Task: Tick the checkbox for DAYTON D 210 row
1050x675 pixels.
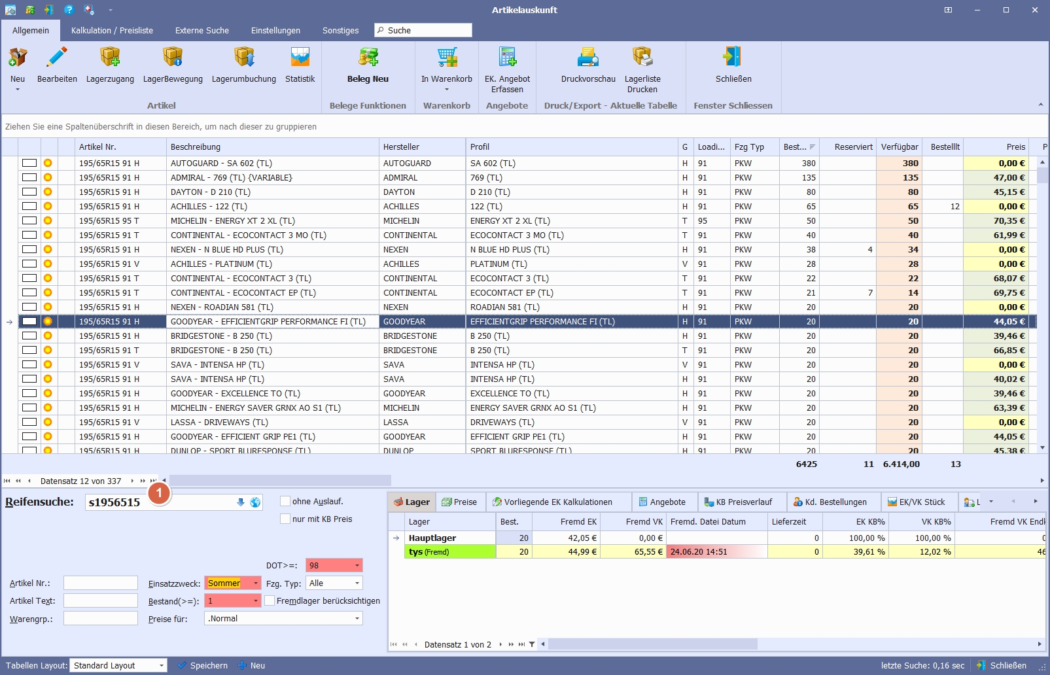Action: point(29,192)
